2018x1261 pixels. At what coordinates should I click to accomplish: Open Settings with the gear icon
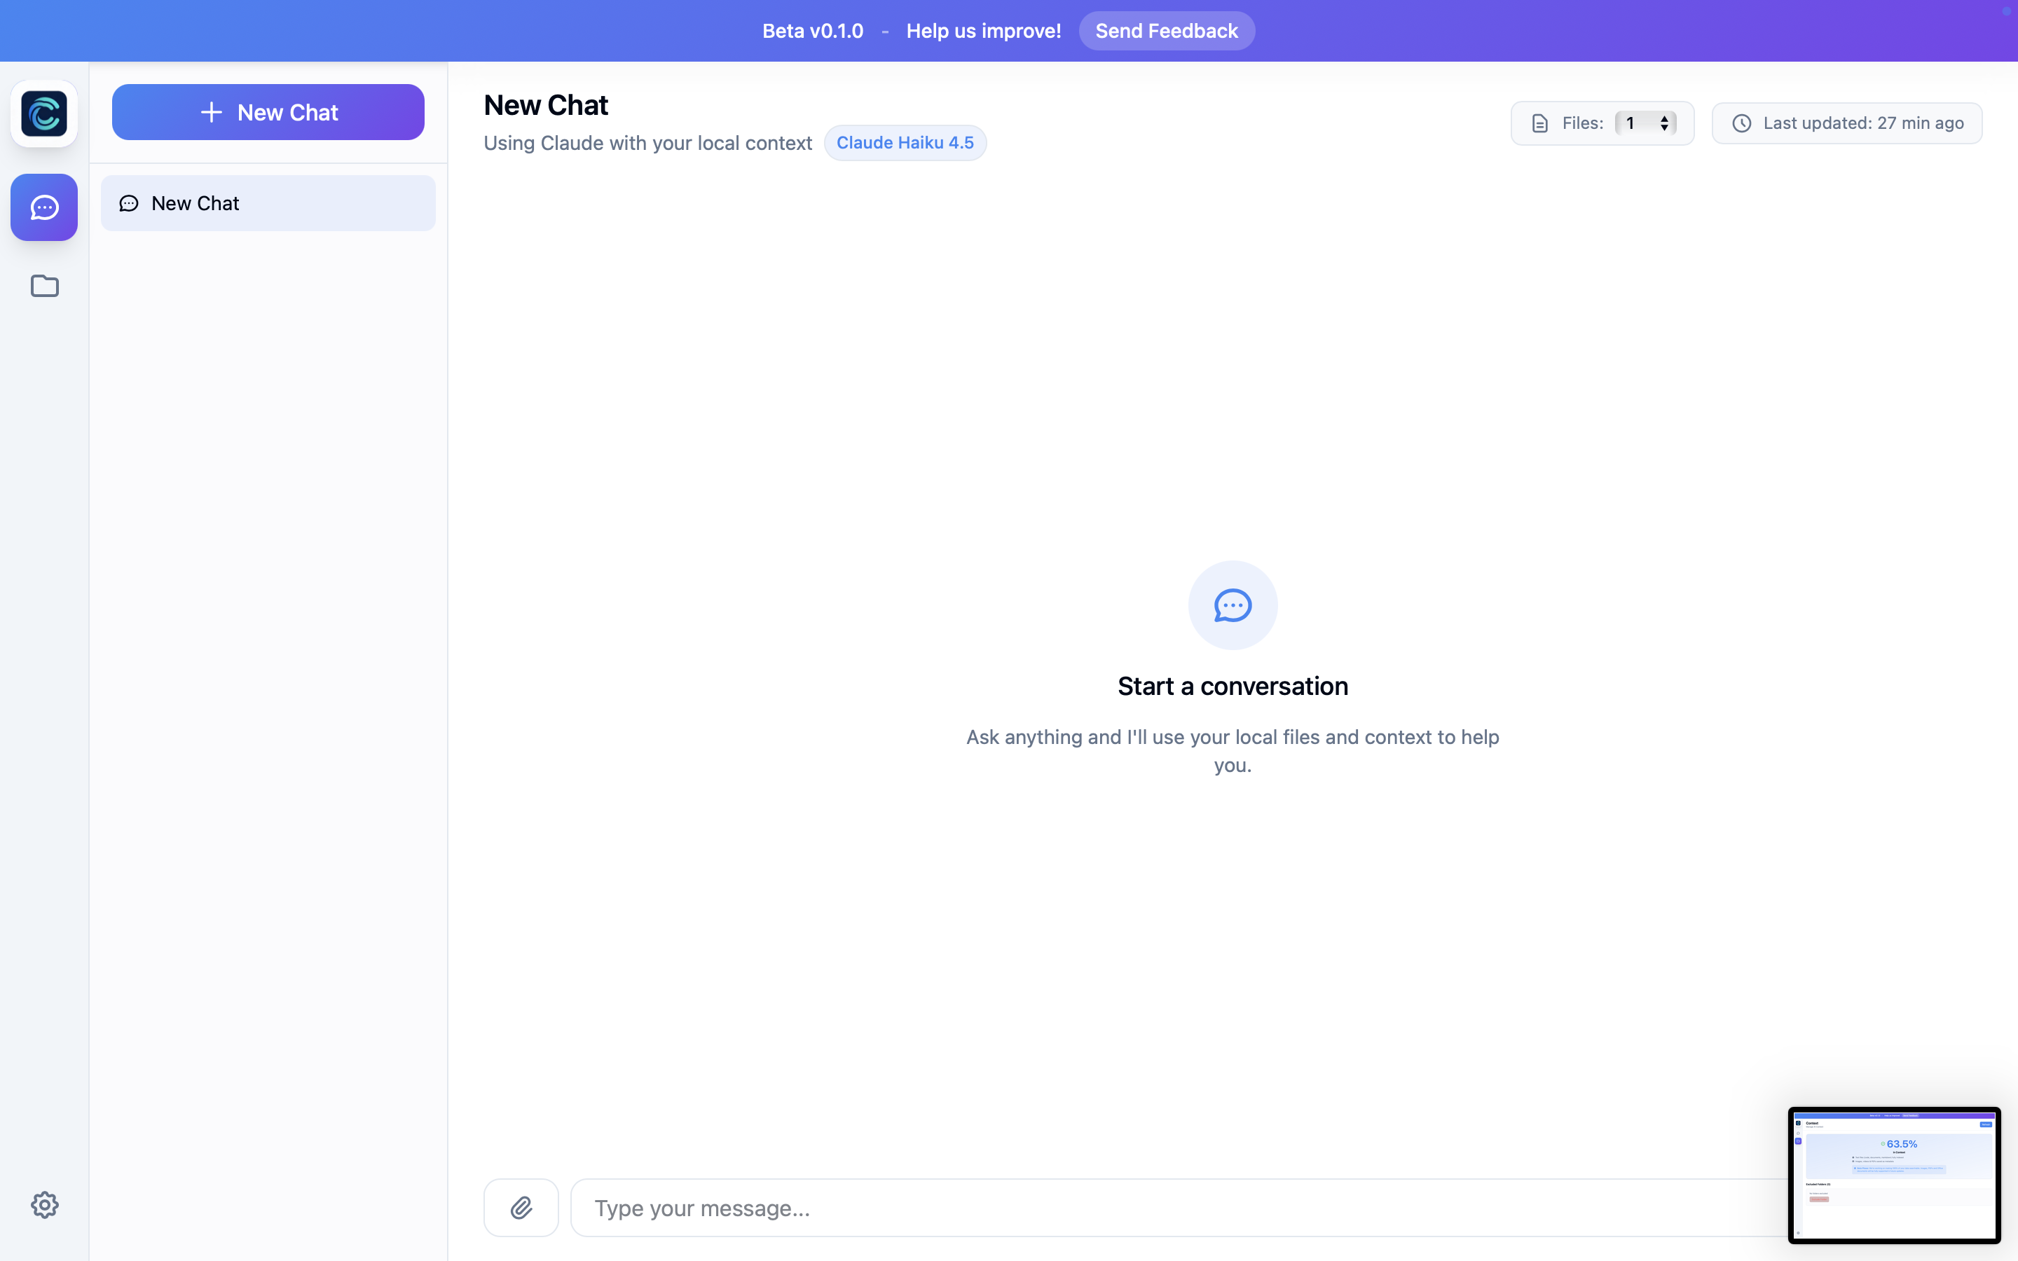click(x=43, y=1204)
